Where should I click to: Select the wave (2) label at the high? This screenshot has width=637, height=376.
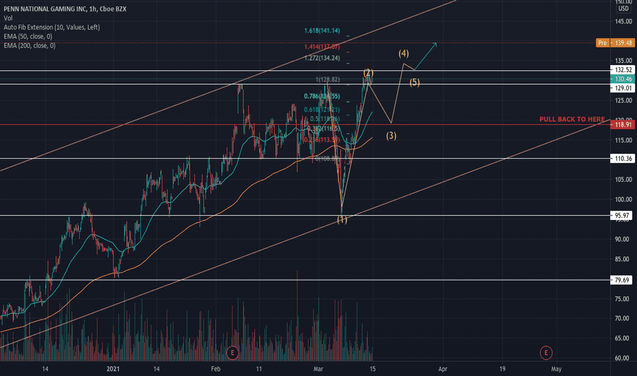(368, 73)
